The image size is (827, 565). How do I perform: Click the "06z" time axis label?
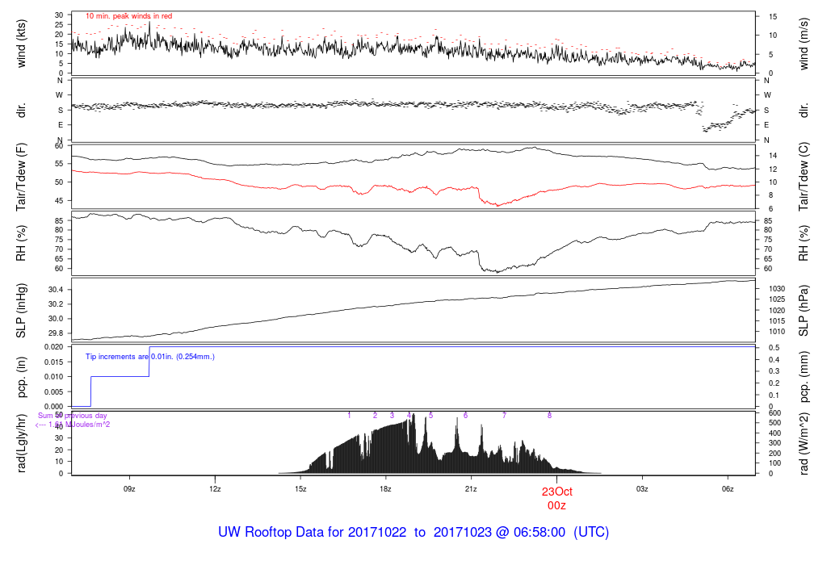tap(728, 489)
